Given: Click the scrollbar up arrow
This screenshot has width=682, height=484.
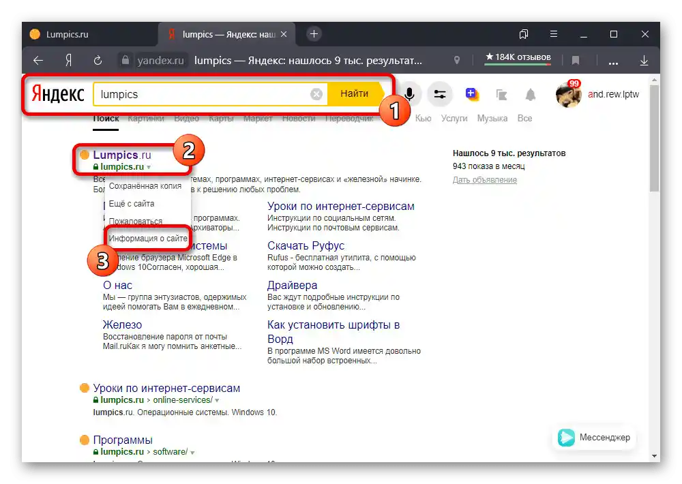Looking at the screenshot, I should click(x=655, y=80).
